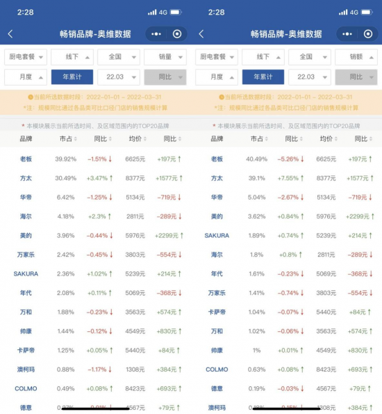Screen dimensions: 382x414
Task: Sort by 市占 column in left table
Action: tap(68, 139)
